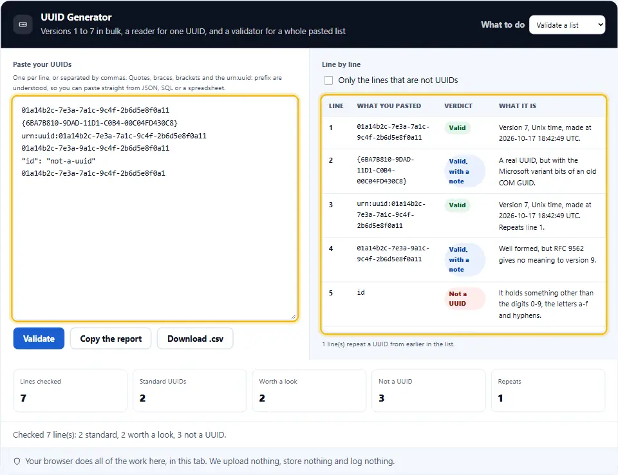This screenshot has width=618, height=475.
Task: Click the 'Repeats' summary card
Action: [548, 391]
